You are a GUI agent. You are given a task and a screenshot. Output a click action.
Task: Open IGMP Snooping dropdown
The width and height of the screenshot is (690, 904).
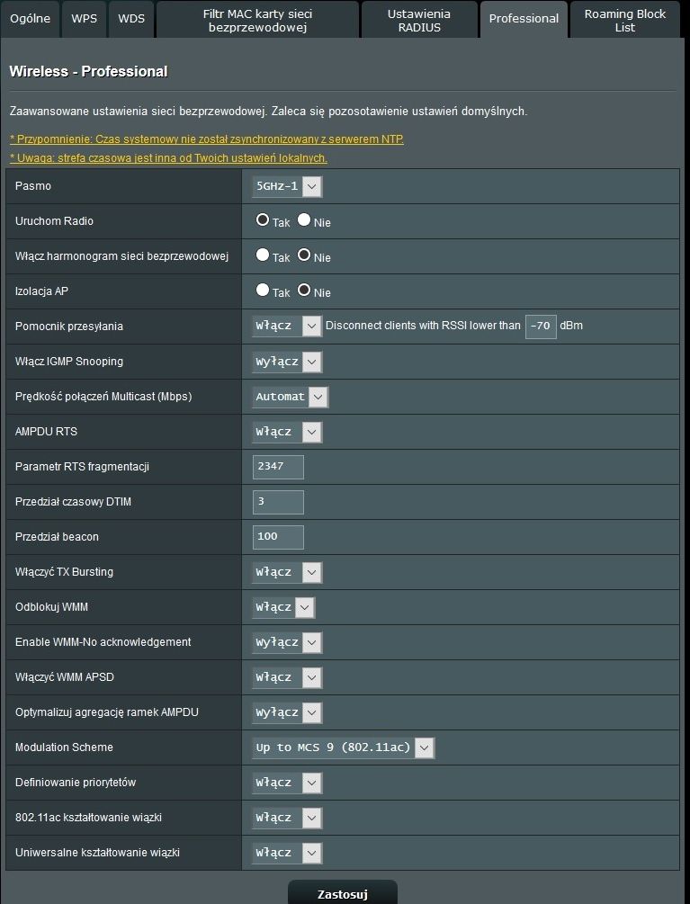287,362
